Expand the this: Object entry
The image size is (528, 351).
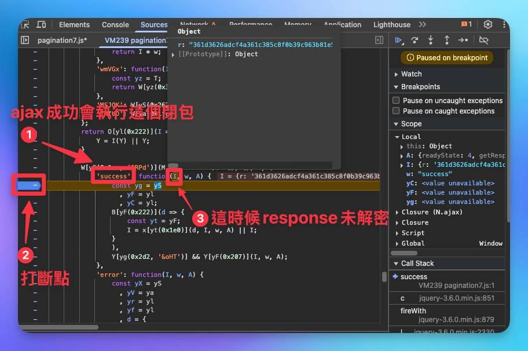402,147
